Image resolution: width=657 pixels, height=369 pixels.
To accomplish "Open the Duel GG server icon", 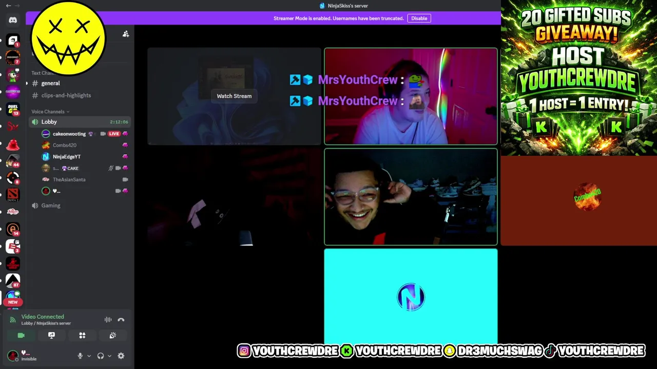I will [x=13, y=109].
